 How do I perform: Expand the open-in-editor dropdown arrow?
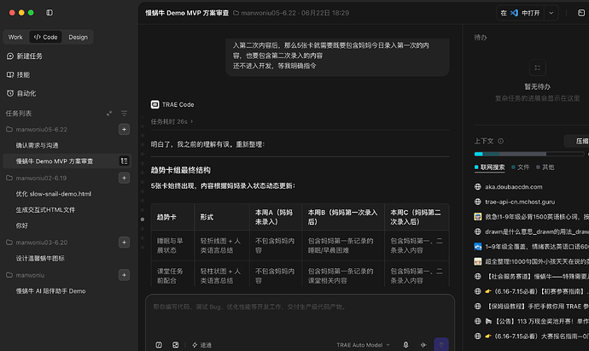click(551, 13)
